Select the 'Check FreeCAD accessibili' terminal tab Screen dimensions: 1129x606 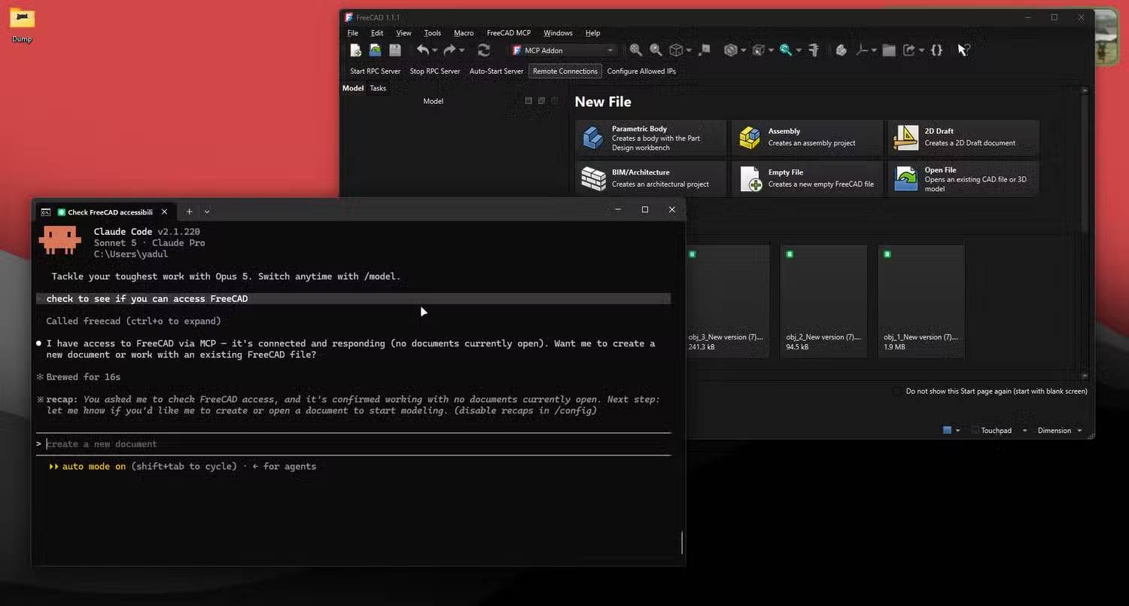(x=105, y=212)
